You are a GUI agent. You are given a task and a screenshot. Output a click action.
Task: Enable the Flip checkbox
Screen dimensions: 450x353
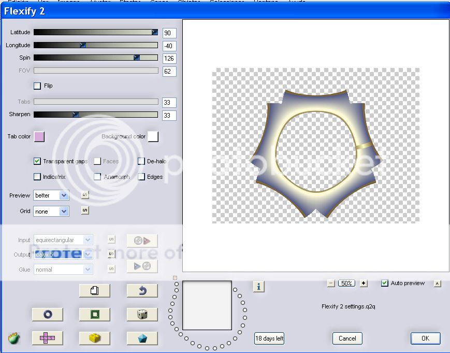click(x=37, y=86)
